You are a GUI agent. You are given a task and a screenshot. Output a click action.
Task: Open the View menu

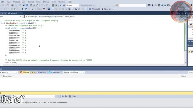8,2
